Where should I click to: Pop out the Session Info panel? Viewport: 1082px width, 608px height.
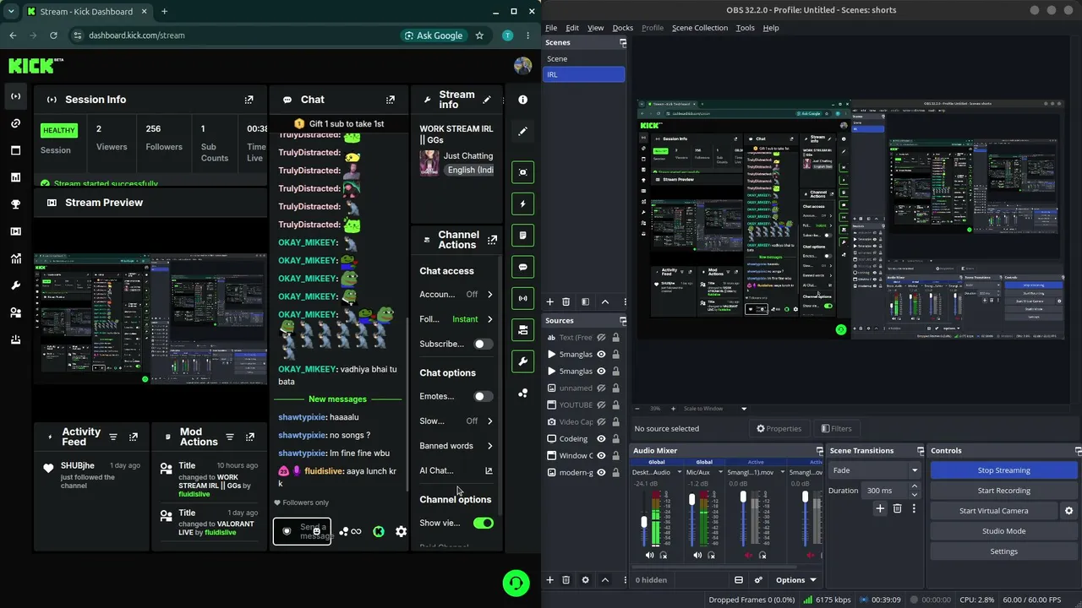(x=249, y=100)
